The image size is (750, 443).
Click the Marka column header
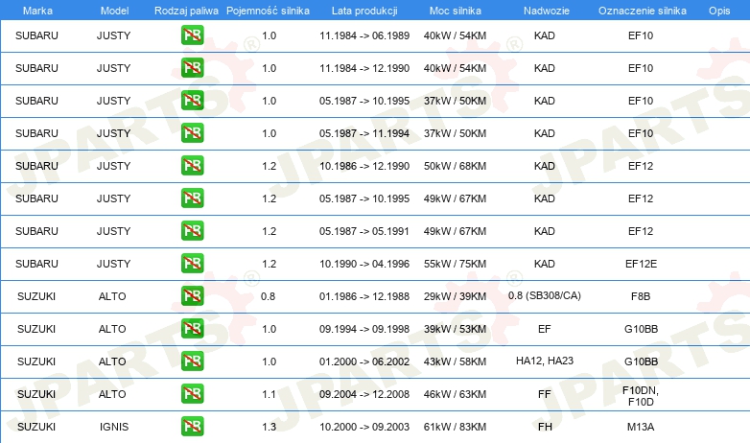[37, 11]
